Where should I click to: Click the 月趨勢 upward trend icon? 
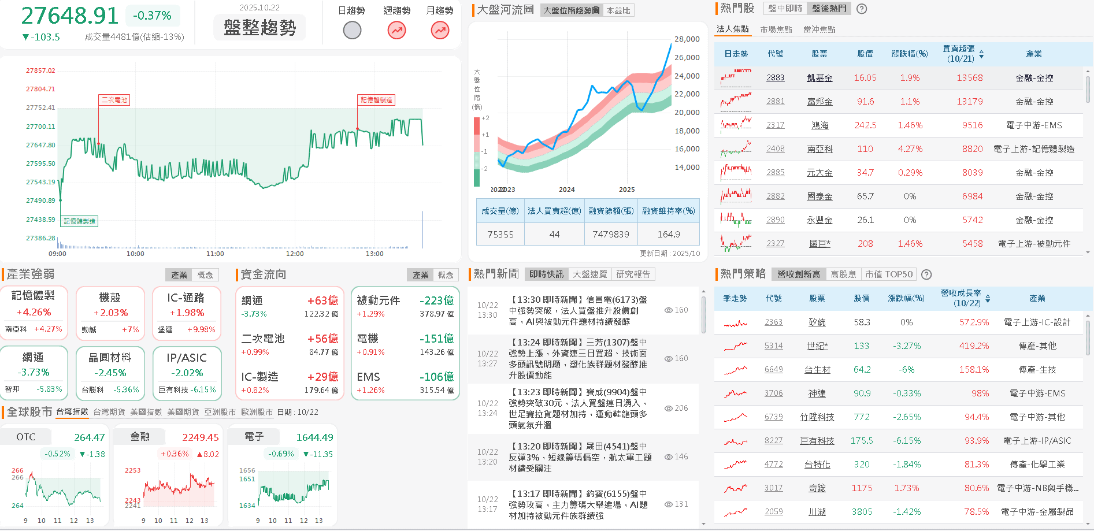click(440, 29)
